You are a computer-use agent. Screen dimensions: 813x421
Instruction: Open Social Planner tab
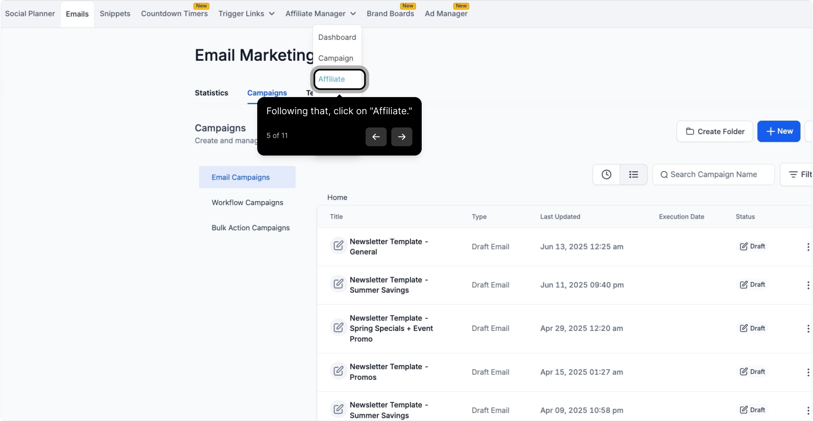click(30, 14)
